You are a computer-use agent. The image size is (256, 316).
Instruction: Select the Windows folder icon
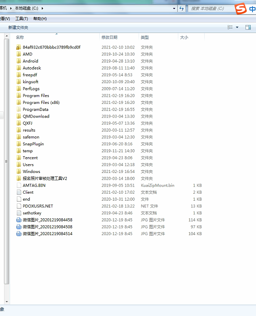pos(18,172)
